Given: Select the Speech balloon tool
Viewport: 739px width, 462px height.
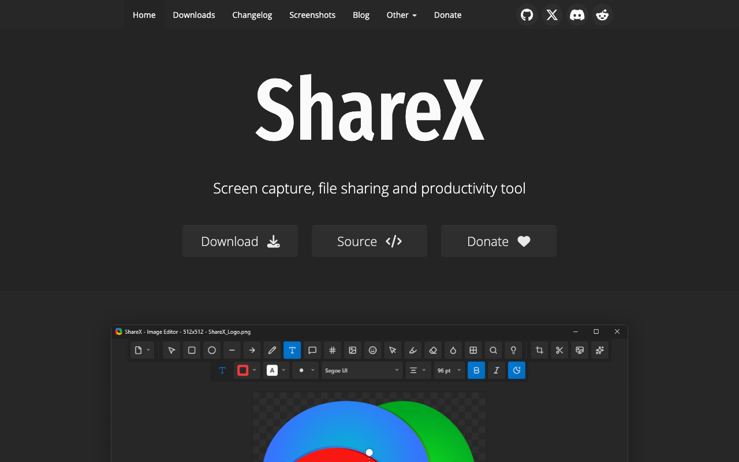Looking at the screenshot, I should 312,350.
